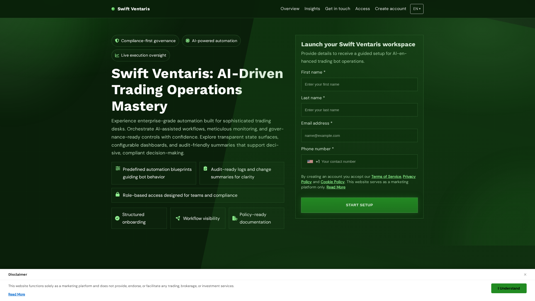Viewport: 535px width, 301px height.
Task: Click the Role-based access card text
Action: click(180, 195)
